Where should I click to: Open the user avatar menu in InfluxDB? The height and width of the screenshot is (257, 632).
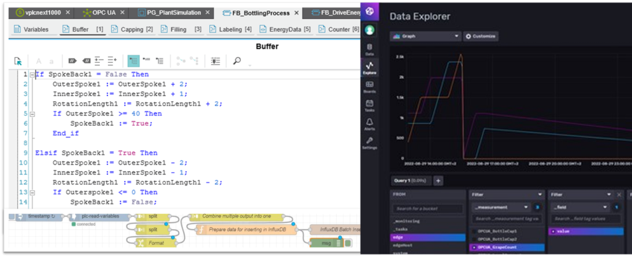(x=369, y=30)
